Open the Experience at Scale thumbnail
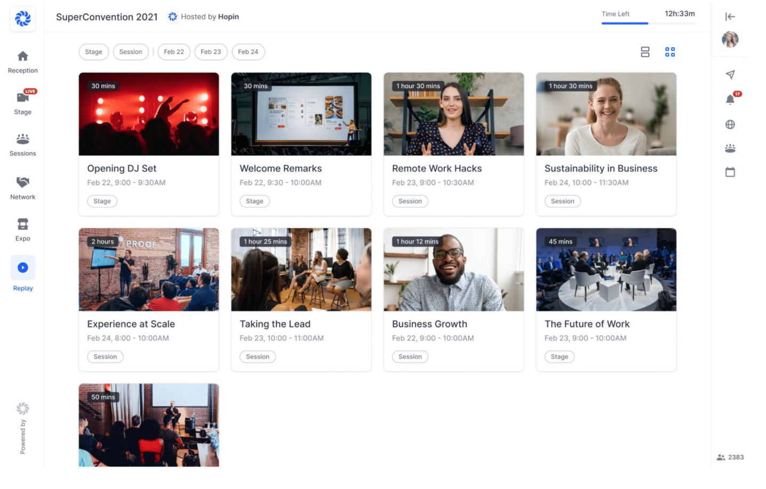The width and height of the screenshot is (766, 489). [x=149, y=270]
